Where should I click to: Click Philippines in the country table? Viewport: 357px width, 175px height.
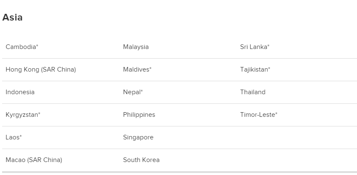(139, 115)
